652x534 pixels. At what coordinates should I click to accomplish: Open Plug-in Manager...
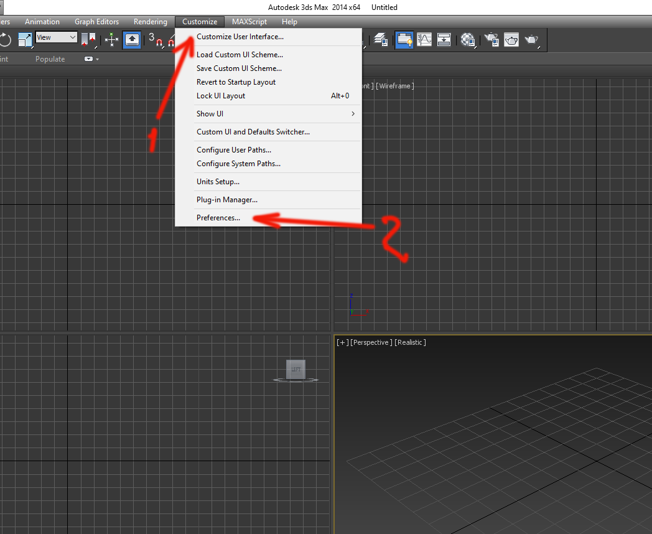269,200
